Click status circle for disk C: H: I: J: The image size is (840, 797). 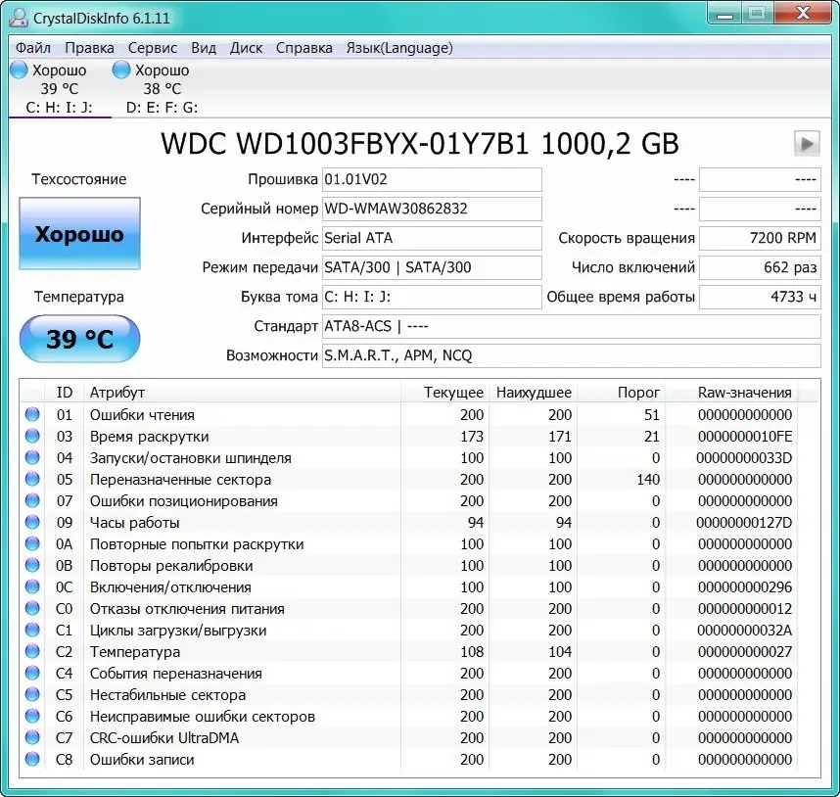(x=19, y=70)
